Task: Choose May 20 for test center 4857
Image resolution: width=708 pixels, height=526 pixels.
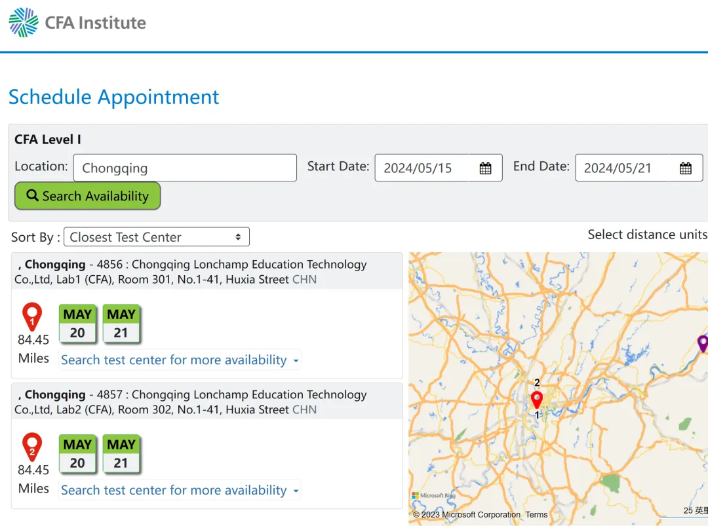Action: pos(77,454)
